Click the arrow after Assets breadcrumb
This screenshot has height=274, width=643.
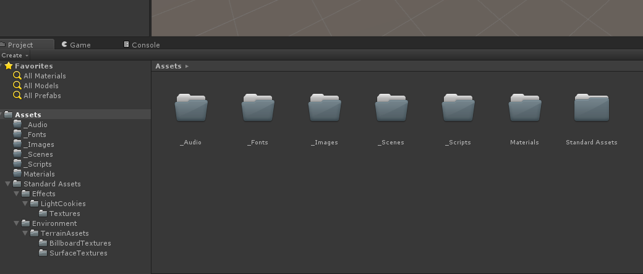(187, 66)
